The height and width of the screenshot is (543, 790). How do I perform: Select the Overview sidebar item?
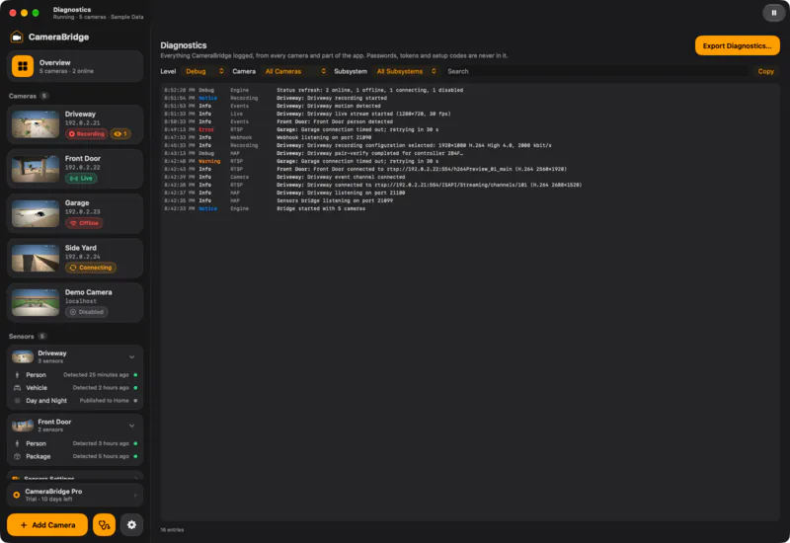75,66
